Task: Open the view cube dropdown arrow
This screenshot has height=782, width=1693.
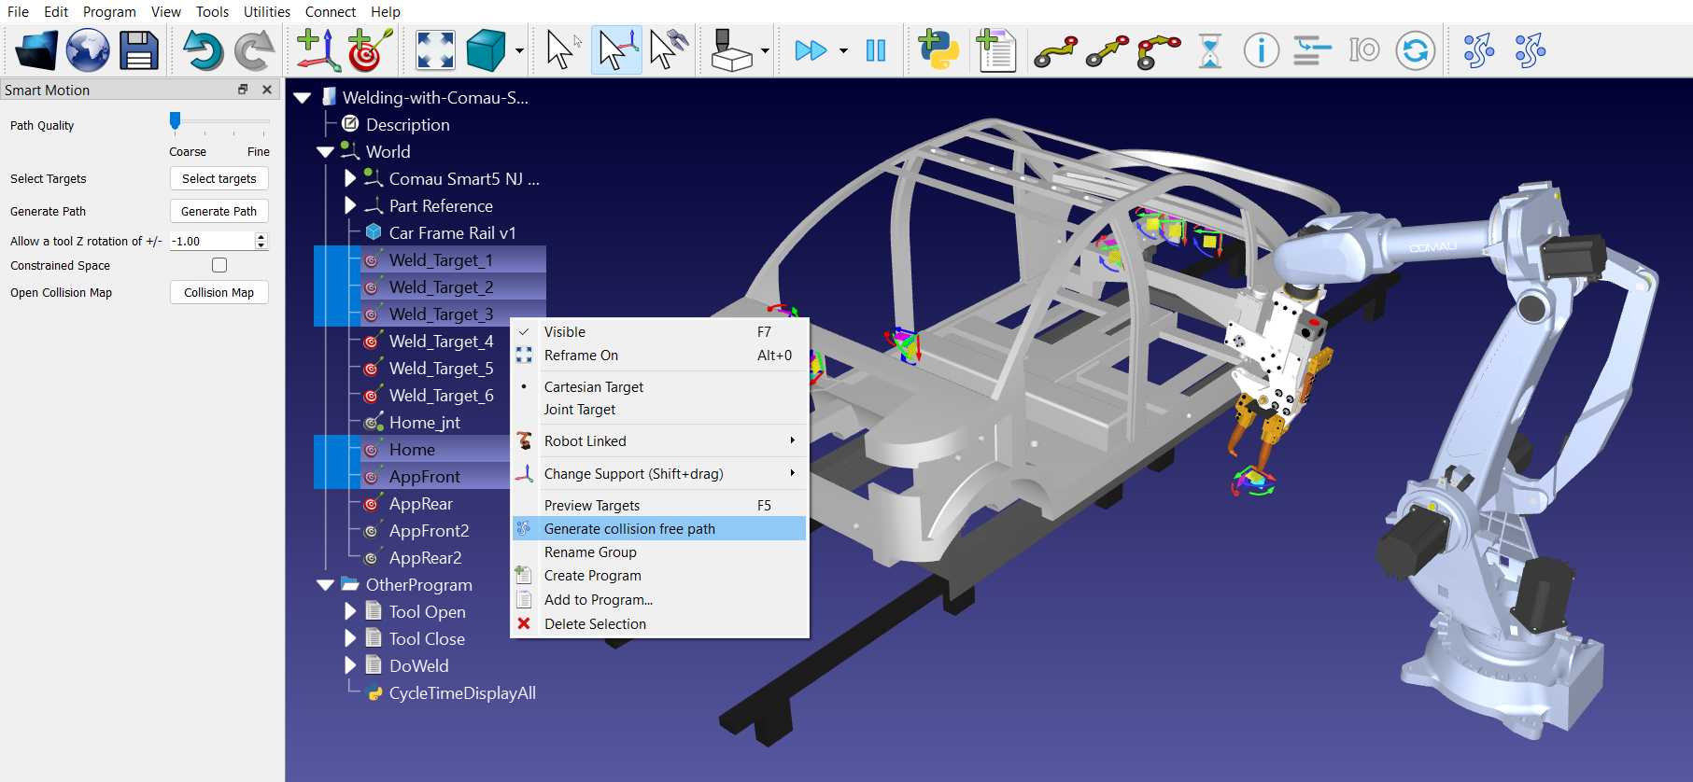Action: coord(519,51)
